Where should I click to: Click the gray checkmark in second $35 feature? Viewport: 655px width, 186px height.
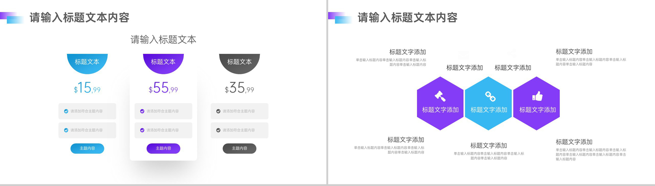[218, 130]
